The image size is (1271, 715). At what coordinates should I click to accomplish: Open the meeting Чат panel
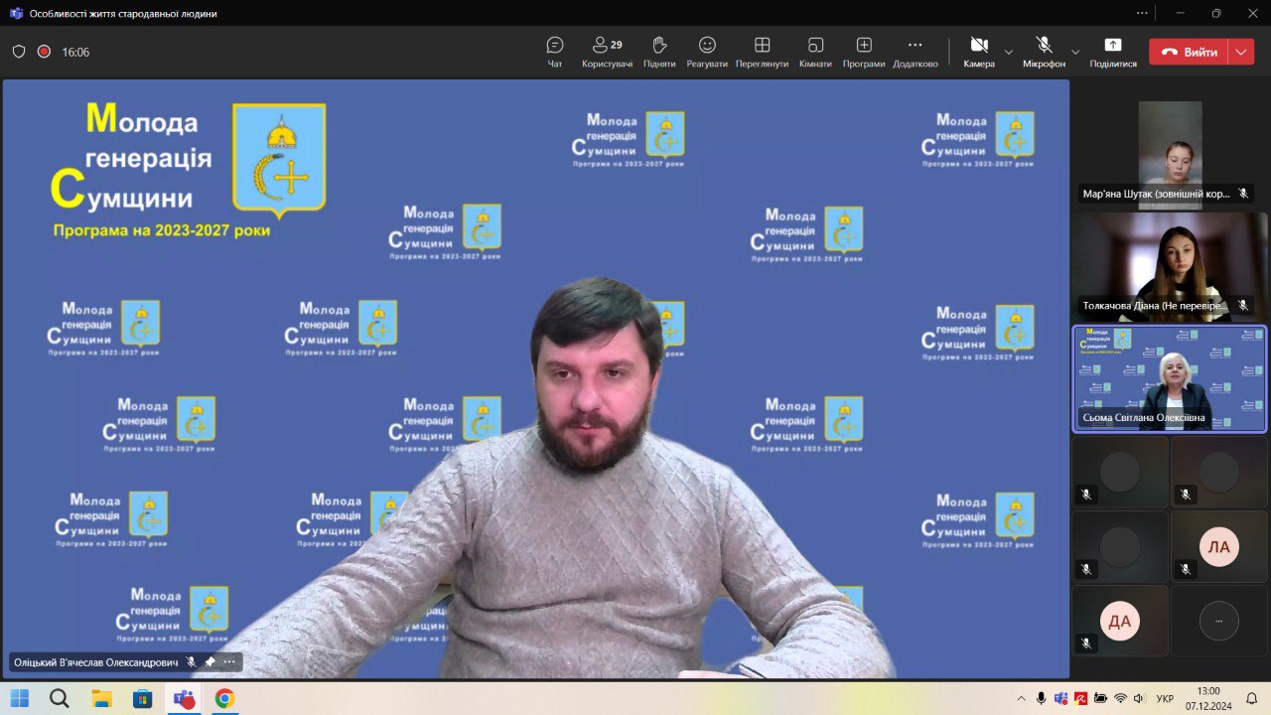click(x=555, y=52)
